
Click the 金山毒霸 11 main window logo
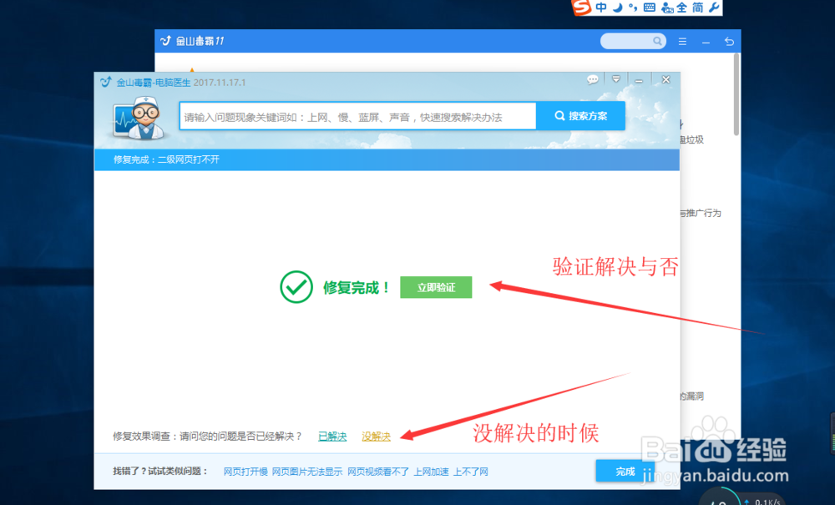tap(165, 41)
